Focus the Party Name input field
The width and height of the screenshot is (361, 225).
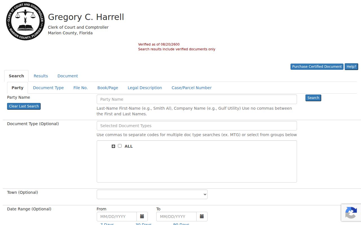pyautogui.click(x=197, y=99)
